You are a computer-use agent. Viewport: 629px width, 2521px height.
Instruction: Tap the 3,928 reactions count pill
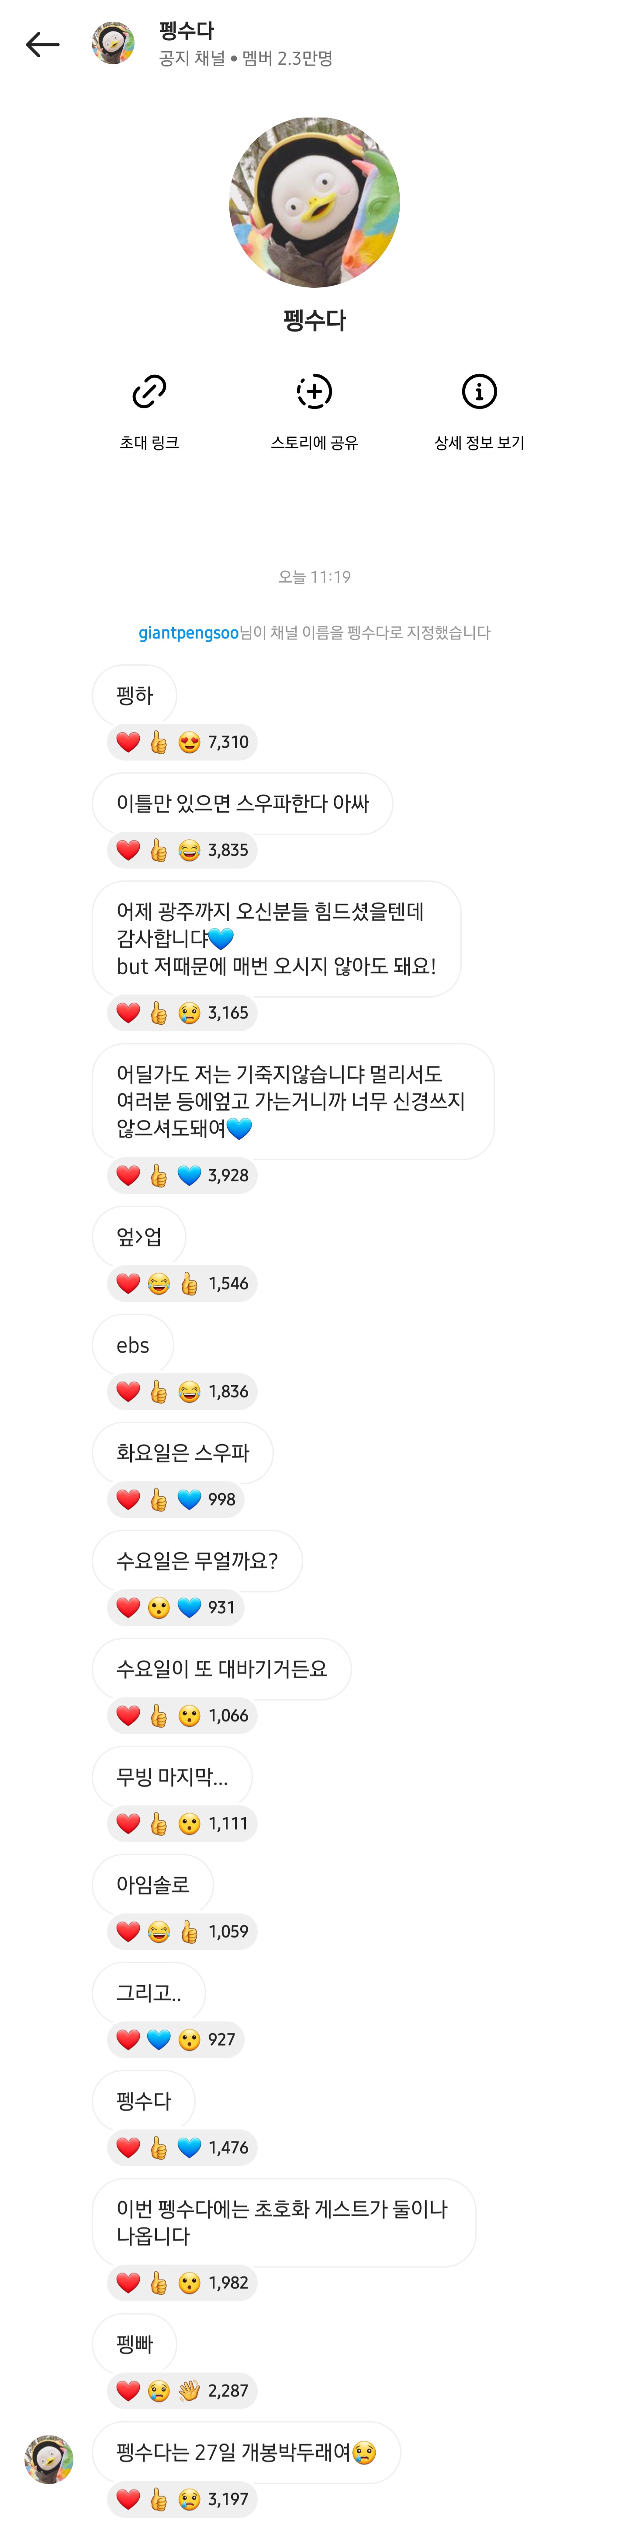[x=228, y=1174]
